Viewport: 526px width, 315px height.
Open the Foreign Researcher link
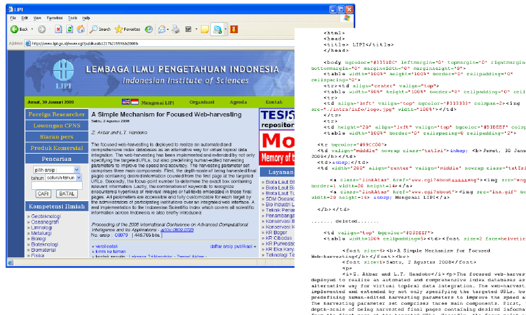pos(56,114)
